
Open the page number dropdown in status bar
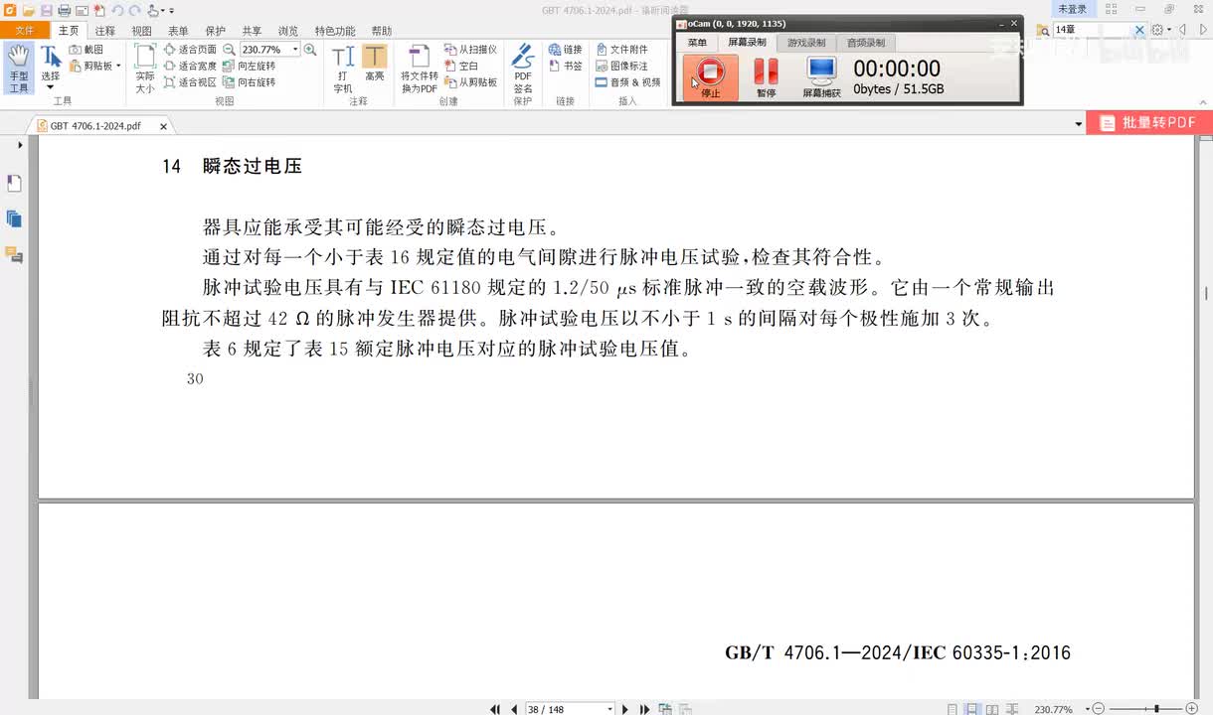(609, 709)
